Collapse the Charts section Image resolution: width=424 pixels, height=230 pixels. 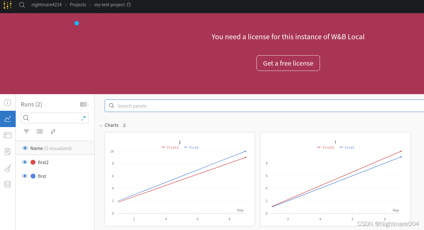[x=101, y=125]
